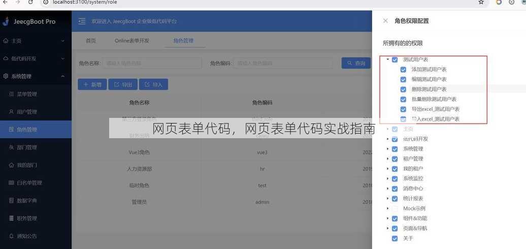Click the 页面&导航 tree label
The width and height of the screenshot is (526, 249).
[415, 229]
